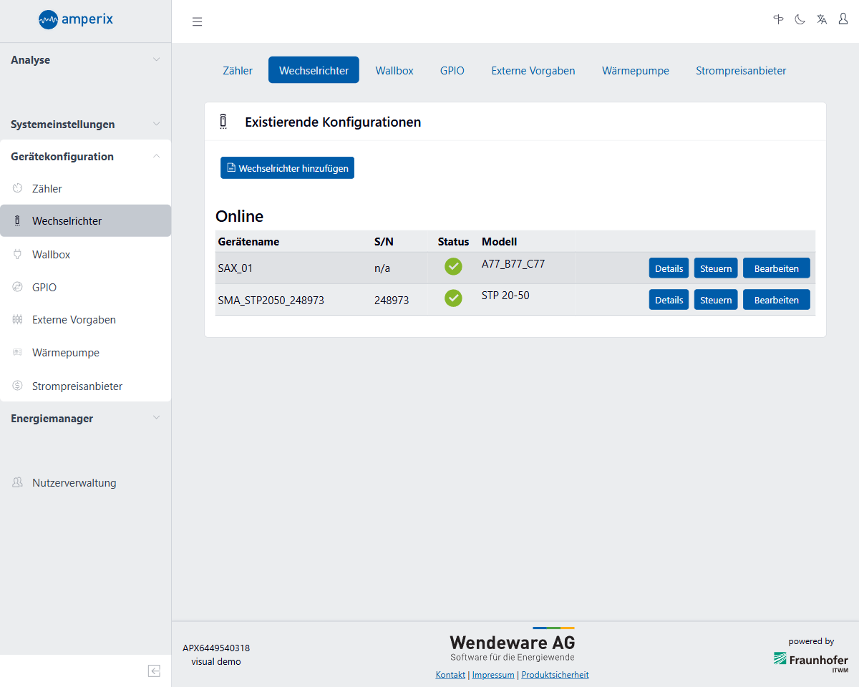
Task: Expand the Analyse sidebar section
Action: coord(84,60)
